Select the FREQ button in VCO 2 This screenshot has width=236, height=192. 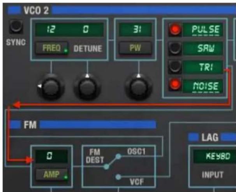(52, 48)
